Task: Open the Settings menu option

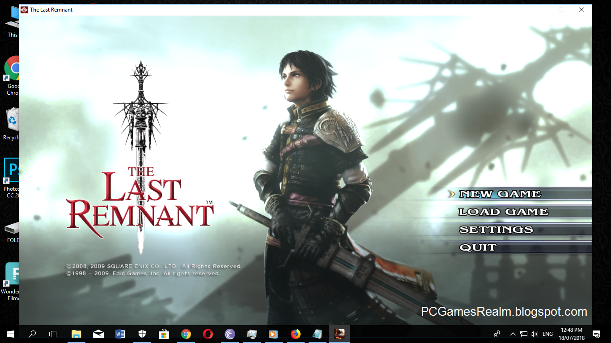Action: click(496, 230)
